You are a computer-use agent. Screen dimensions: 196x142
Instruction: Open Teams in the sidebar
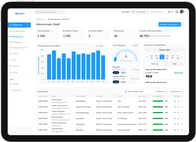point(14,54)
